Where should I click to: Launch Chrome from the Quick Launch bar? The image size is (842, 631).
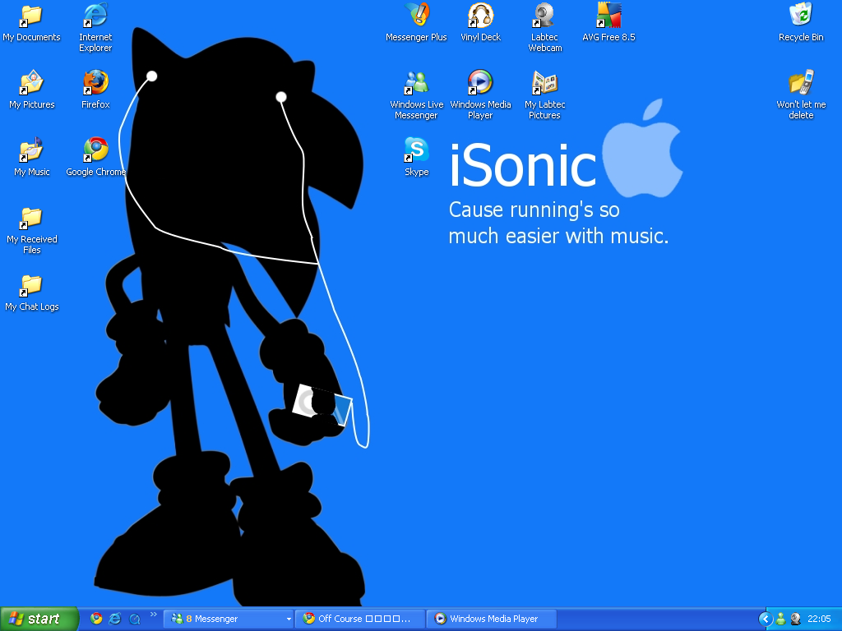coord(97,619)
